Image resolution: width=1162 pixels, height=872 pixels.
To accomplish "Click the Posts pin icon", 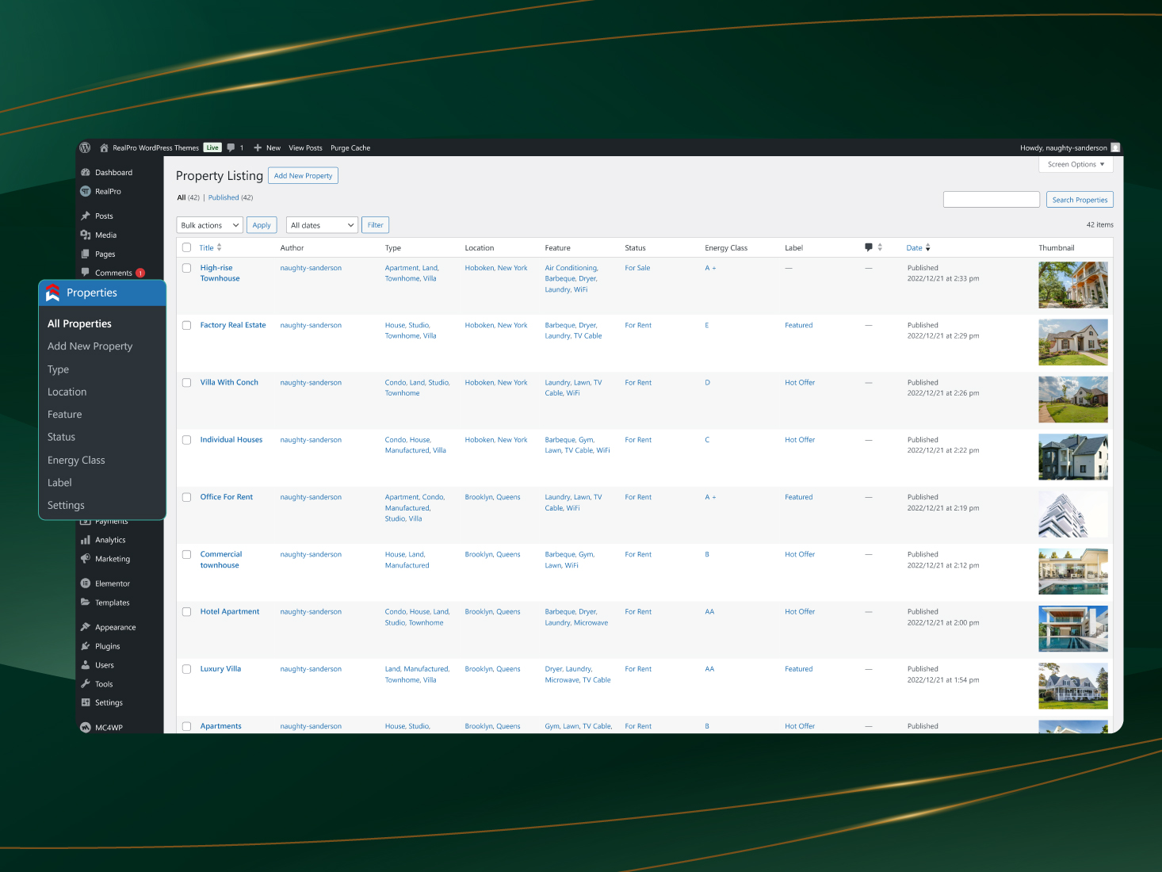I will pyautogui.click(x=86, y=216).
